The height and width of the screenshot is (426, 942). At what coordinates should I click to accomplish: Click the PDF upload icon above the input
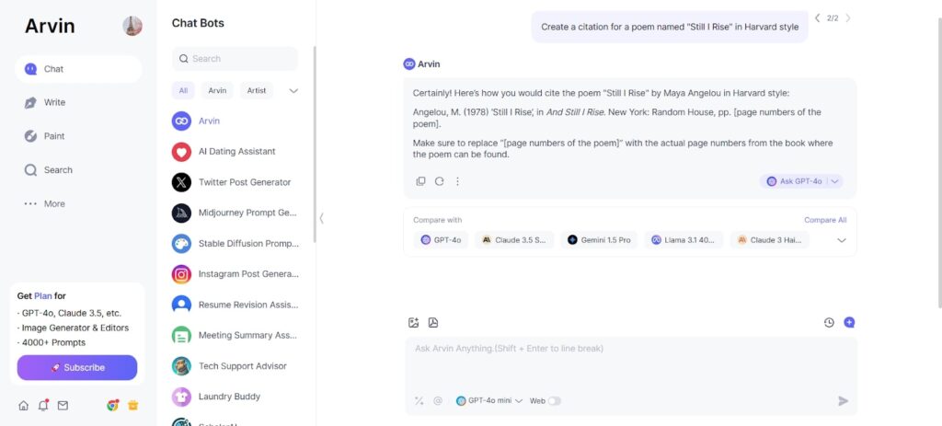(433, 323)
